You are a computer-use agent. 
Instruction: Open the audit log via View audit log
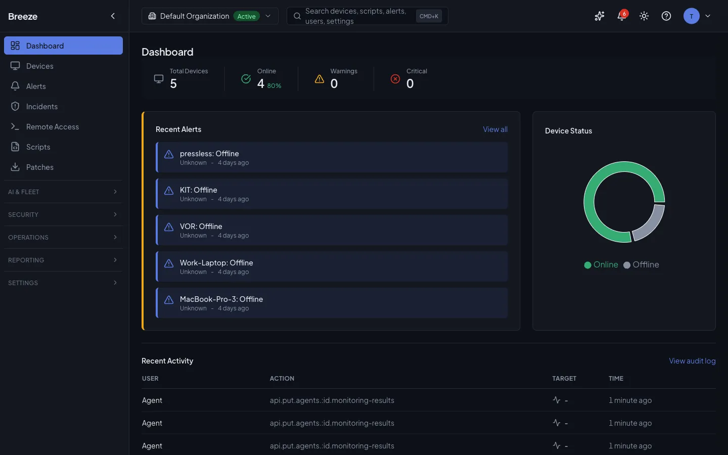692,360
